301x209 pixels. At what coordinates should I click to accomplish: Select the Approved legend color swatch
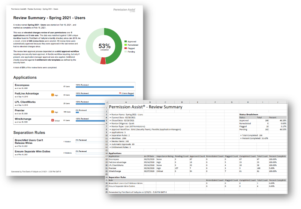(x=126, y=40)
